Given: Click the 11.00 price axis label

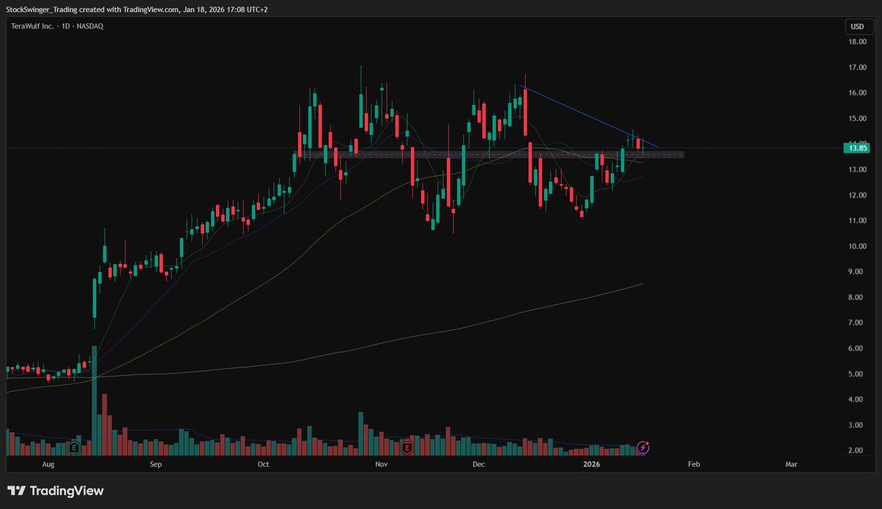Looking at the screenshot, I should click(x=858, y=220).
